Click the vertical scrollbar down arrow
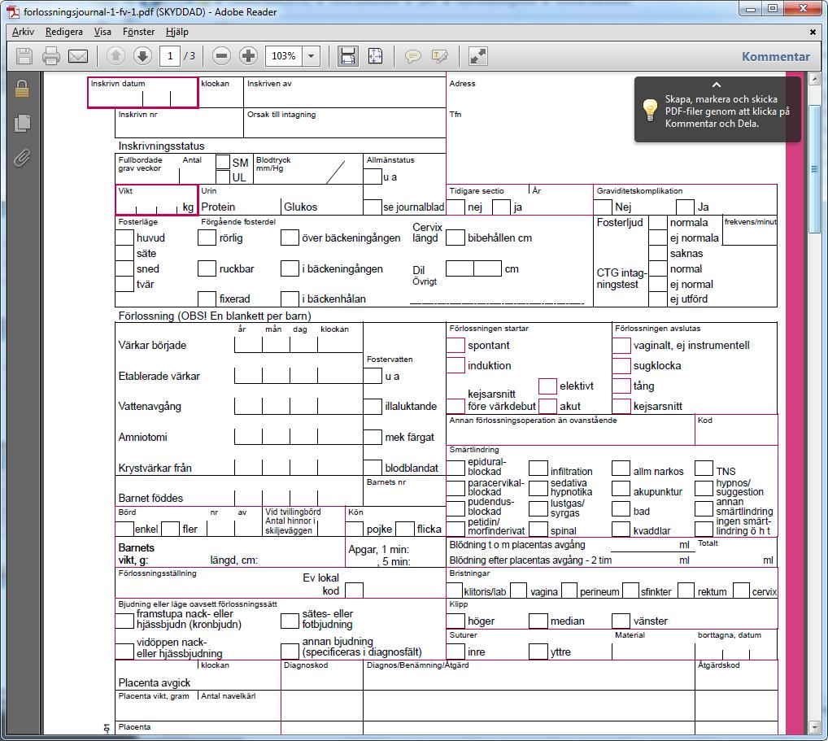Screen dimensions: 828x741 pos(813,728)
